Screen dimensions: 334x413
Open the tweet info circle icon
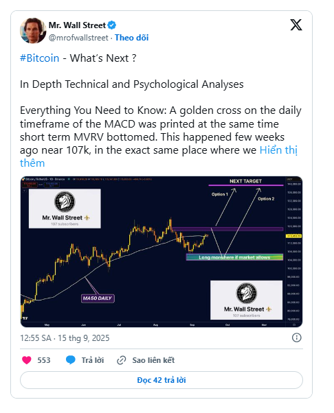[x=296, y=338]
